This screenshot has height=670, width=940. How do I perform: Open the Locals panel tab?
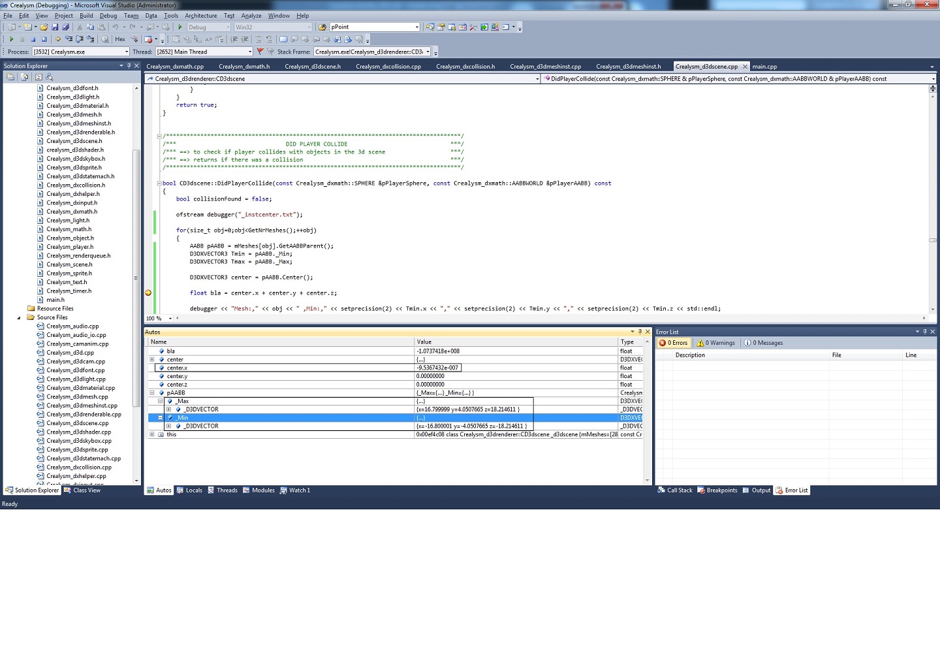[189, 490]
